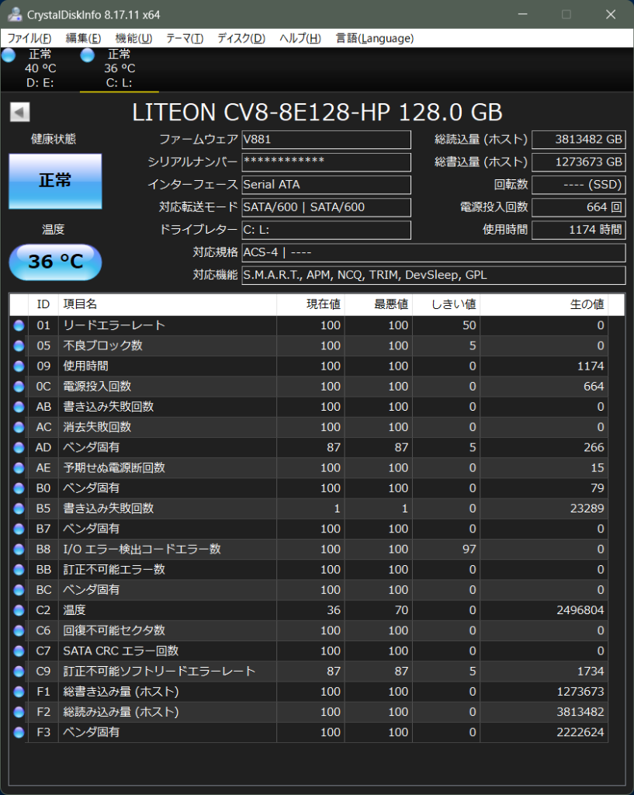
Task: Open the テーマ(T) menu
Action: click(x=185, y=38)
